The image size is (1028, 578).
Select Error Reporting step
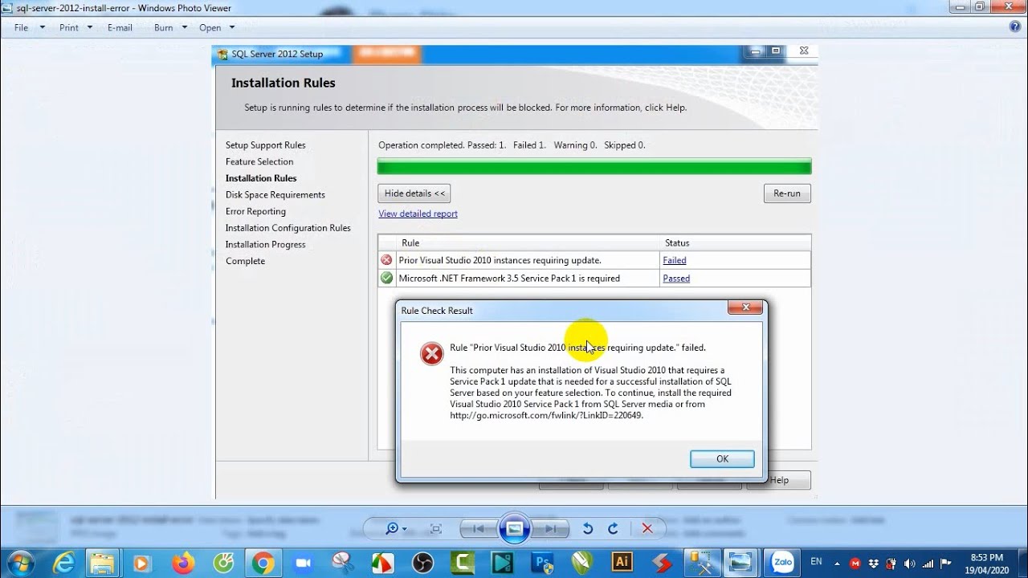255,211
